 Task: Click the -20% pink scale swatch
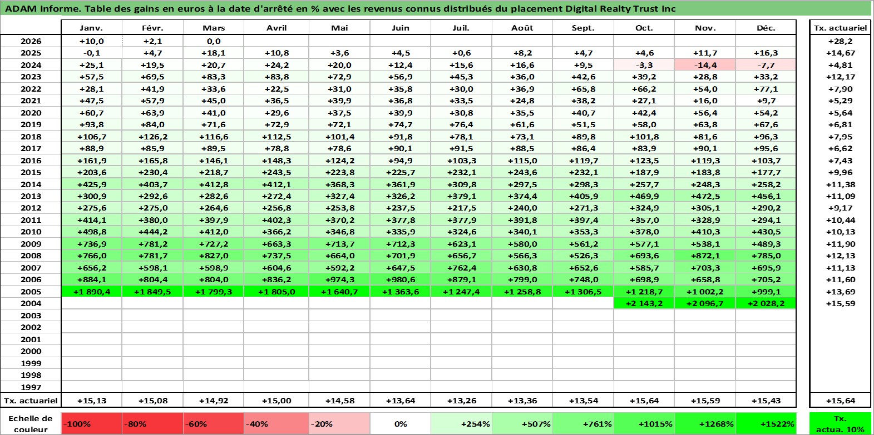click(x=339, y=423)
